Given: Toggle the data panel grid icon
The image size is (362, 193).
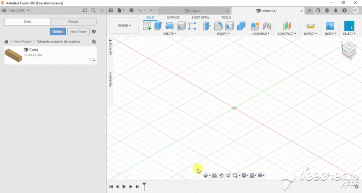Looking at the screenshot, I should point(111,10).
